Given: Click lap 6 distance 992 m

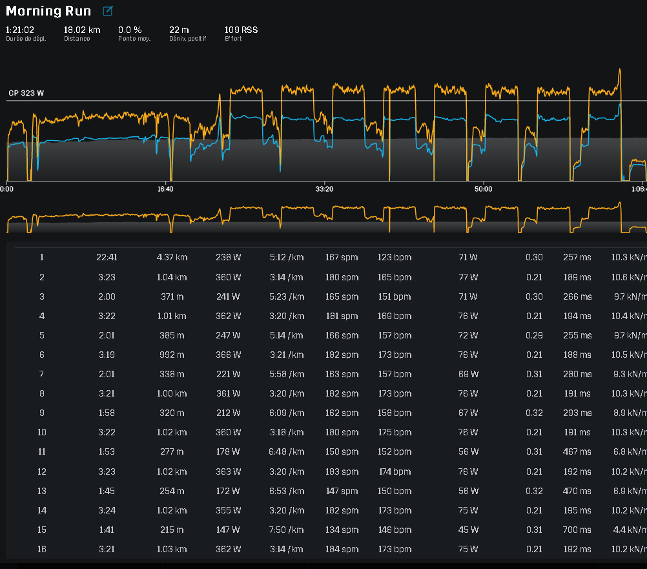Looking at the screenshot, I should pos(172,355).
